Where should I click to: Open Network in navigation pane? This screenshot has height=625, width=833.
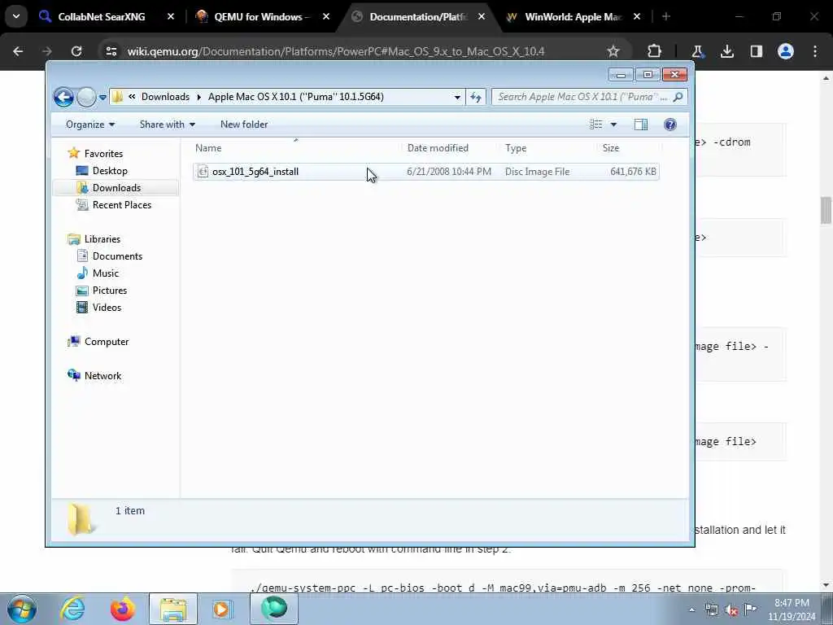tap(102, 376)
